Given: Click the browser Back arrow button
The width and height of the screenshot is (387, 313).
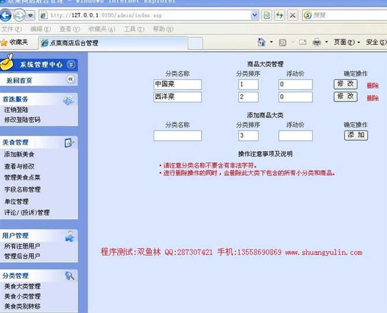Looking at the screenshot, I should click(5, 16).
